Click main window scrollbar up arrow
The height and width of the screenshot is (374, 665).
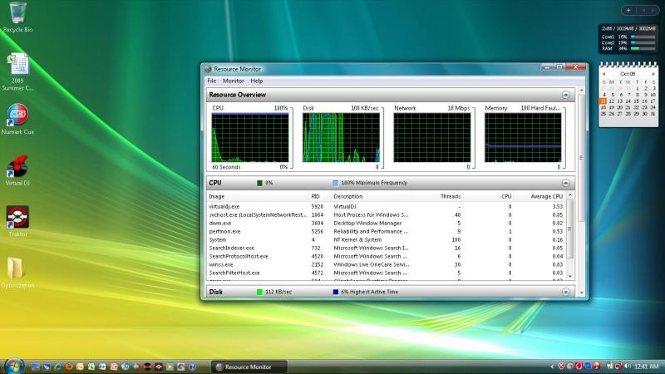point(581,90)
